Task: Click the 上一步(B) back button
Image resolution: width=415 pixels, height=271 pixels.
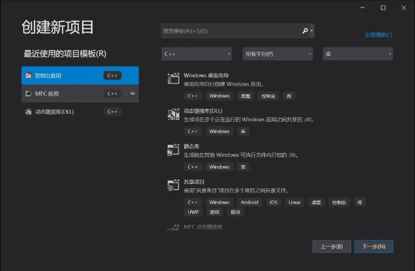Action: pyautogui.click(x=331, y=247)
